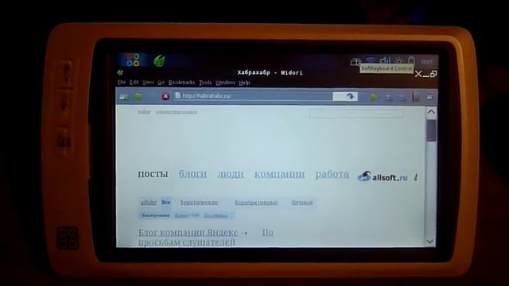Open the люди link

[x=231, y=174]
